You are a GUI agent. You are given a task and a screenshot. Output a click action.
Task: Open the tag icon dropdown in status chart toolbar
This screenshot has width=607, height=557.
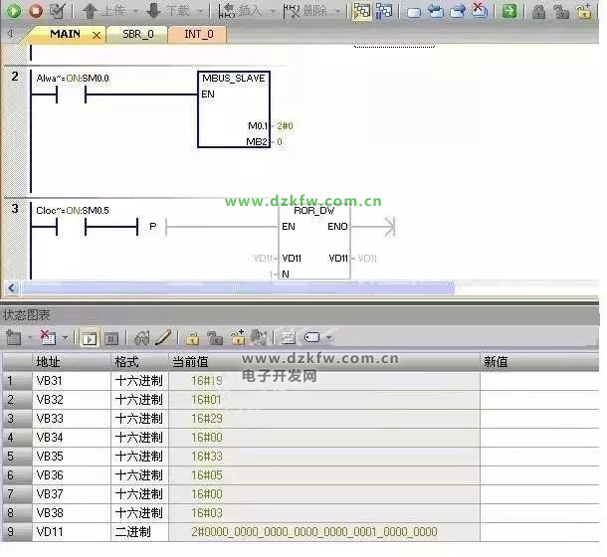coord(328,338)
